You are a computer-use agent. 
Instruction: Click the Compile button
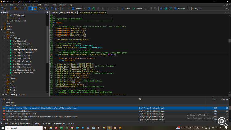click(77, 9)
